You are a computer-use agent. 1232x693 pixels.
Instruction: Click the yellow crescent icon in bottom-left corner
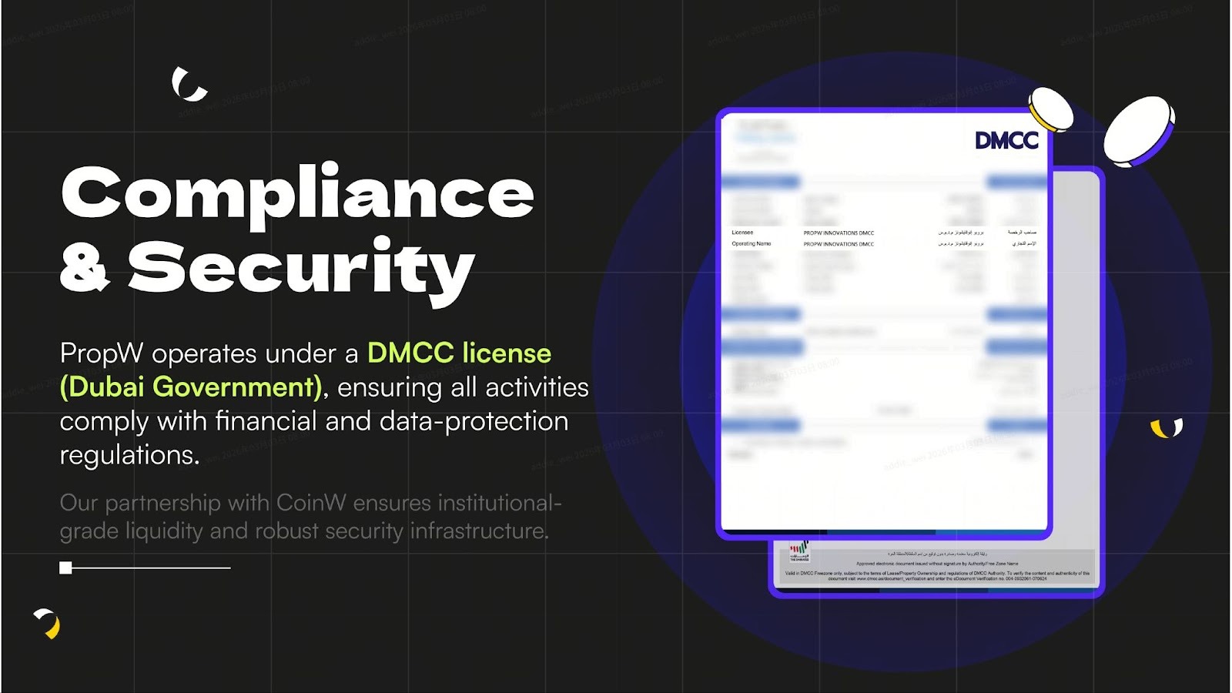coord(48,623)
